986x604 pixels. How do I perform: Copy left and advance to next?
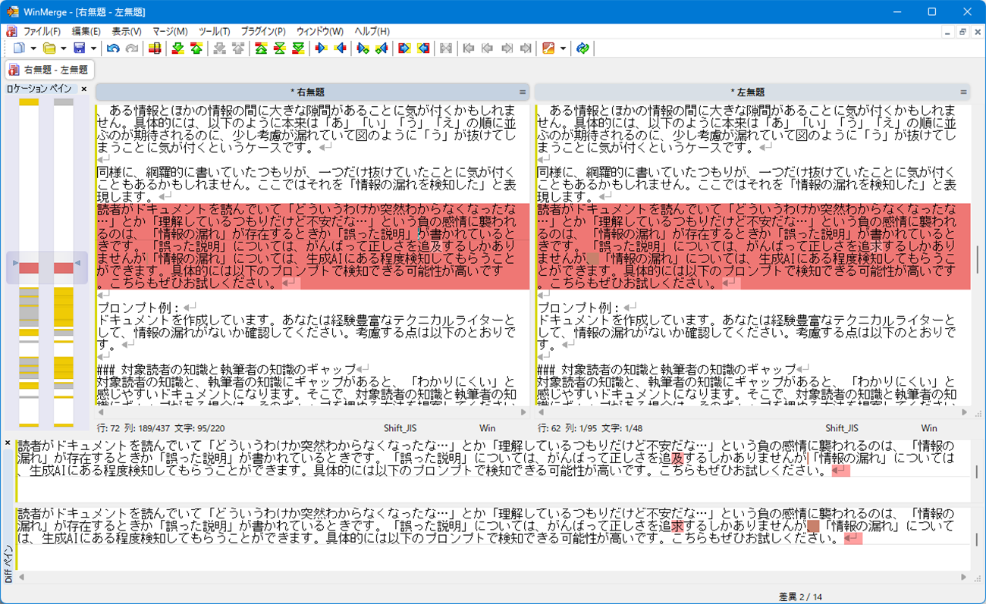click(382, 49)
